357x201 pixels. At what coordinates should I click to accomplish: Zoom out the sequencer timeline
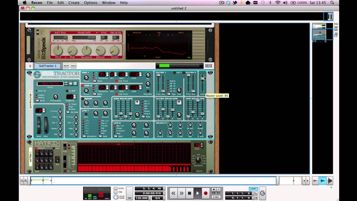pyautogui.click(x=22, y=181)
